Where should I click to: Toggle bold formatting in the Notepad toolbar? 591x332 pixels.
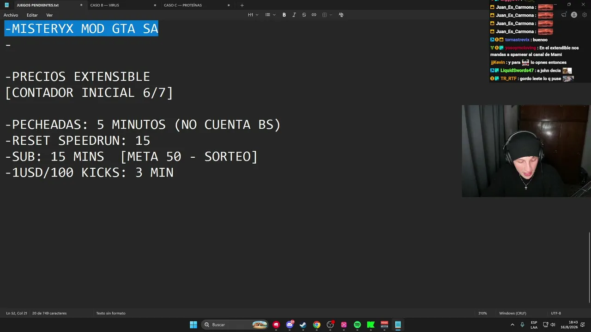click(x=284, y=15)
